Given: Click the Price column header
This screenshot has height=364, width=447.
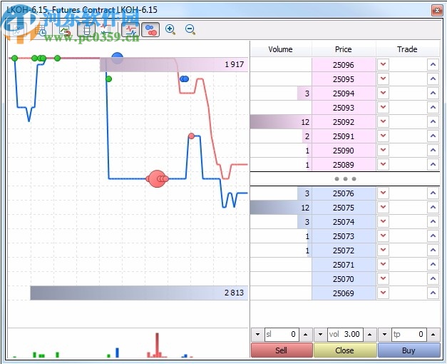Looking at the screenshot, I should pyautogui.click(x=344, y=49).
